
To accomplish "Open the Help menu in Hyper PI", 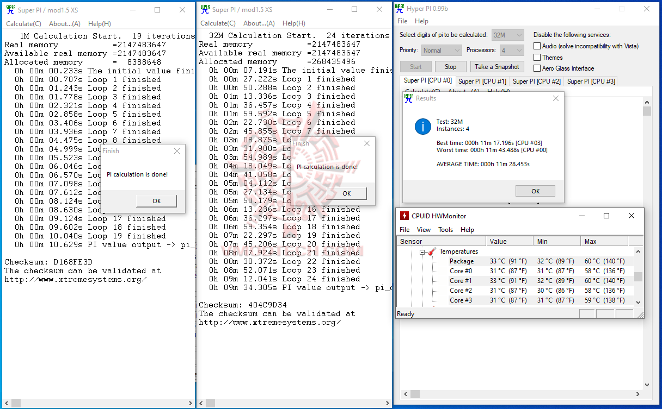I will [x=421, y=21].
